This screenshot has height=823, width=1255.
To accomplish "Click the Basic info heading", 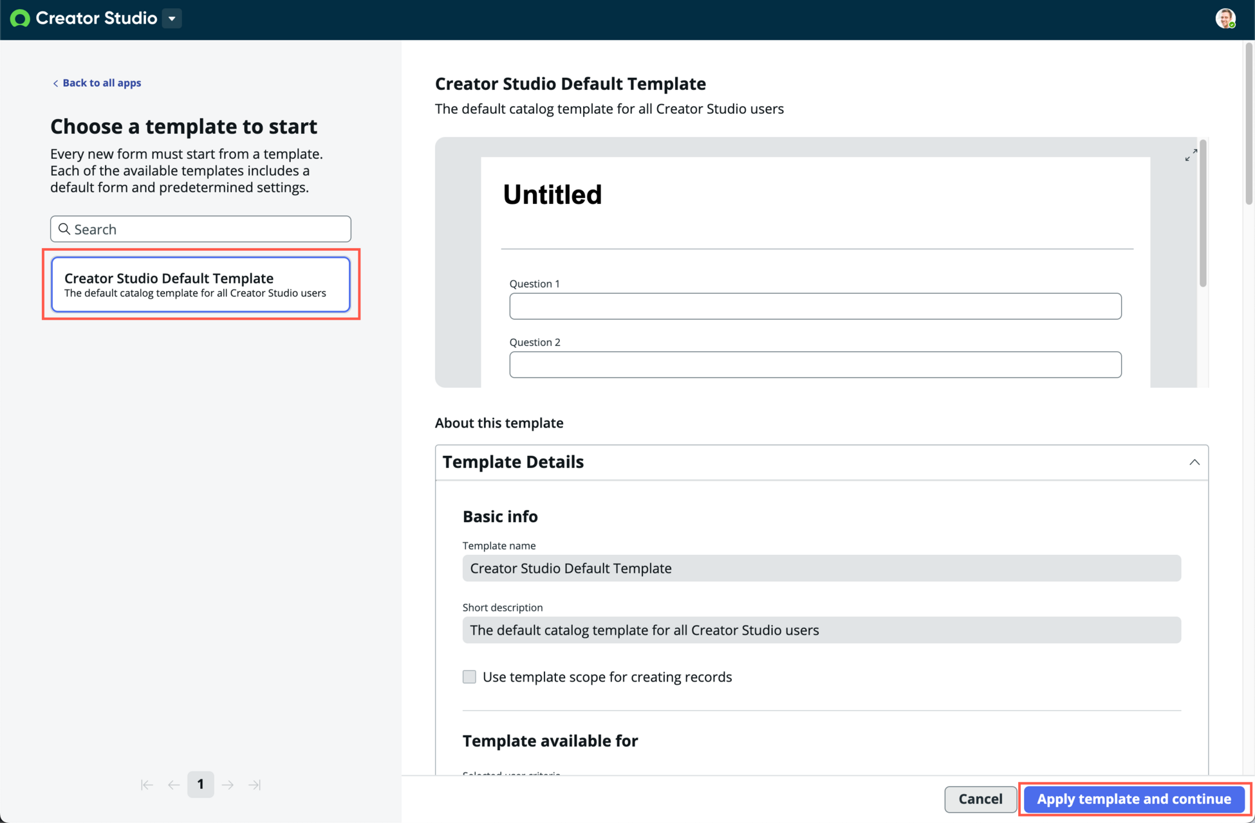I will coord(500,516).
